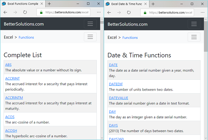
Task: Click the left window's address bar
Action: 63,12
